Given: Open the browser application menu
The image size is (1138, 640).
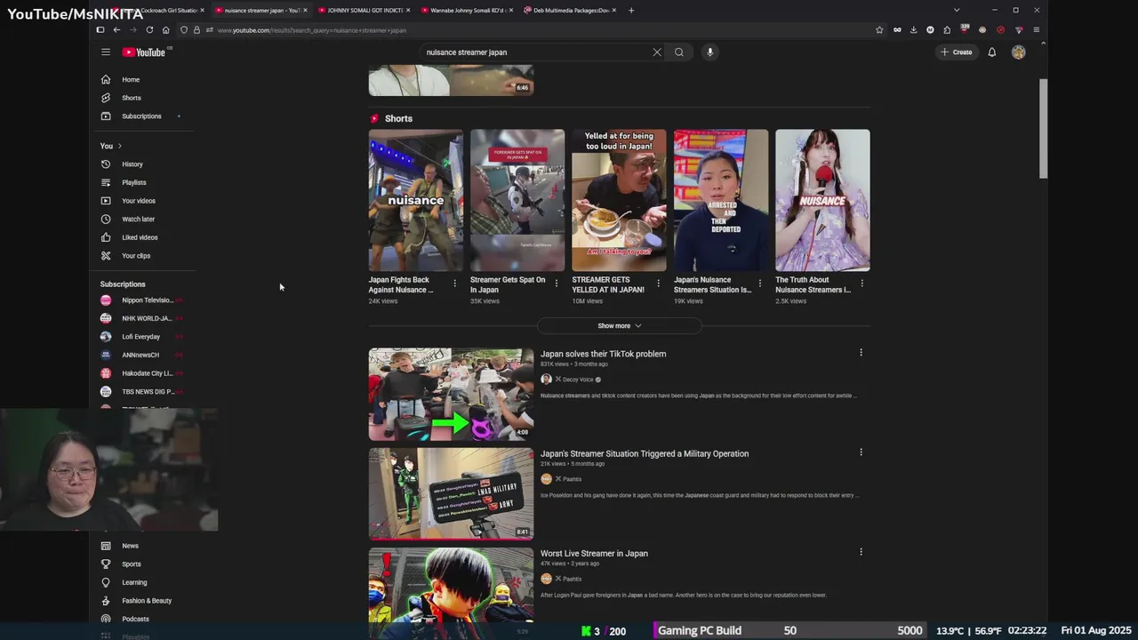Looking at the screenshot, I should click(1036, 30).
